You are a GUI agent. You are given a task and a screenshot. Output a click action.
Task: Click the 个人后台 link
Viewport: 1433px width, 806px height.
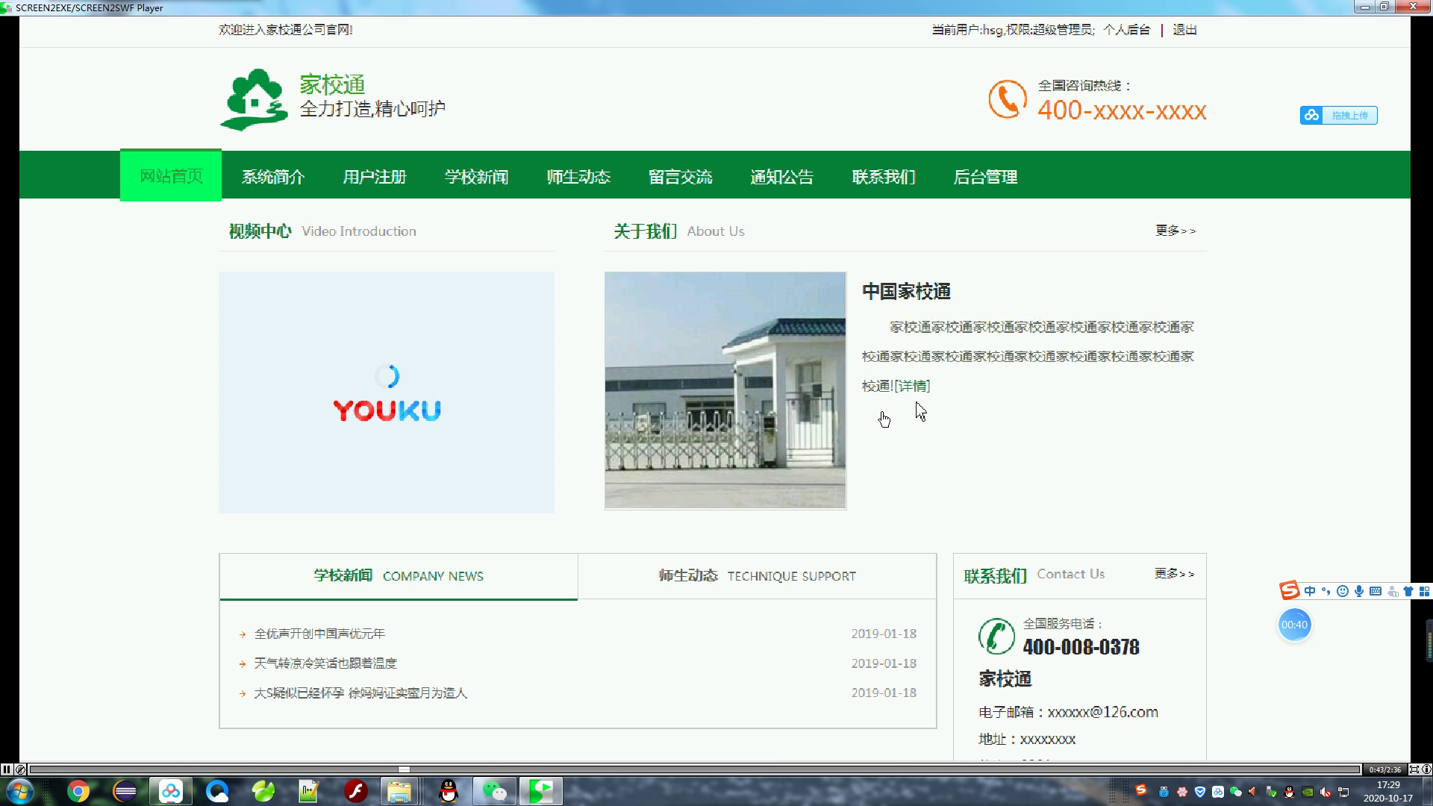pyautogui.click(x=1126, y=30)
